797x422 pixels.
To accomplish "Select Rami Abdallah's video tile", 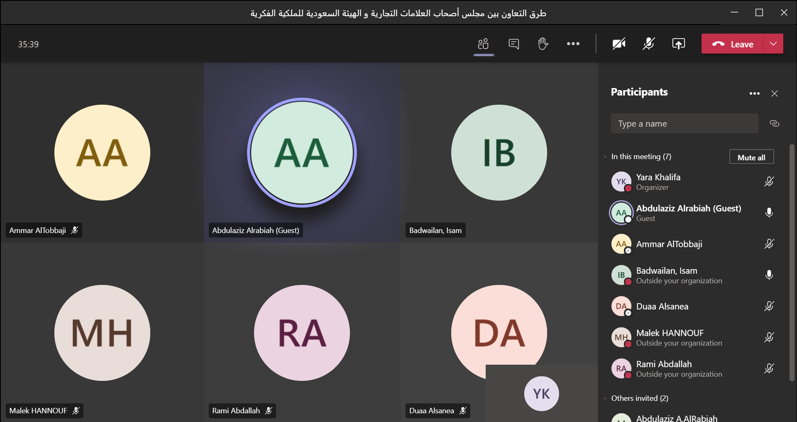I will point(302,332).
